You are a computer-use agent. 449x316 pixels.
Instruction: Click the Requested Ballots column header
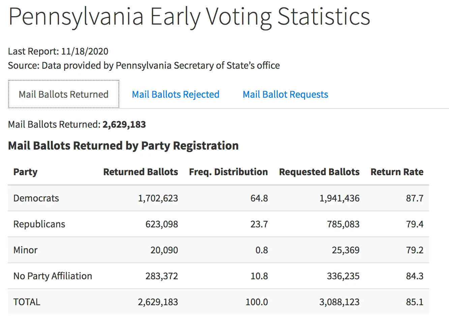(x=319, y=172)
